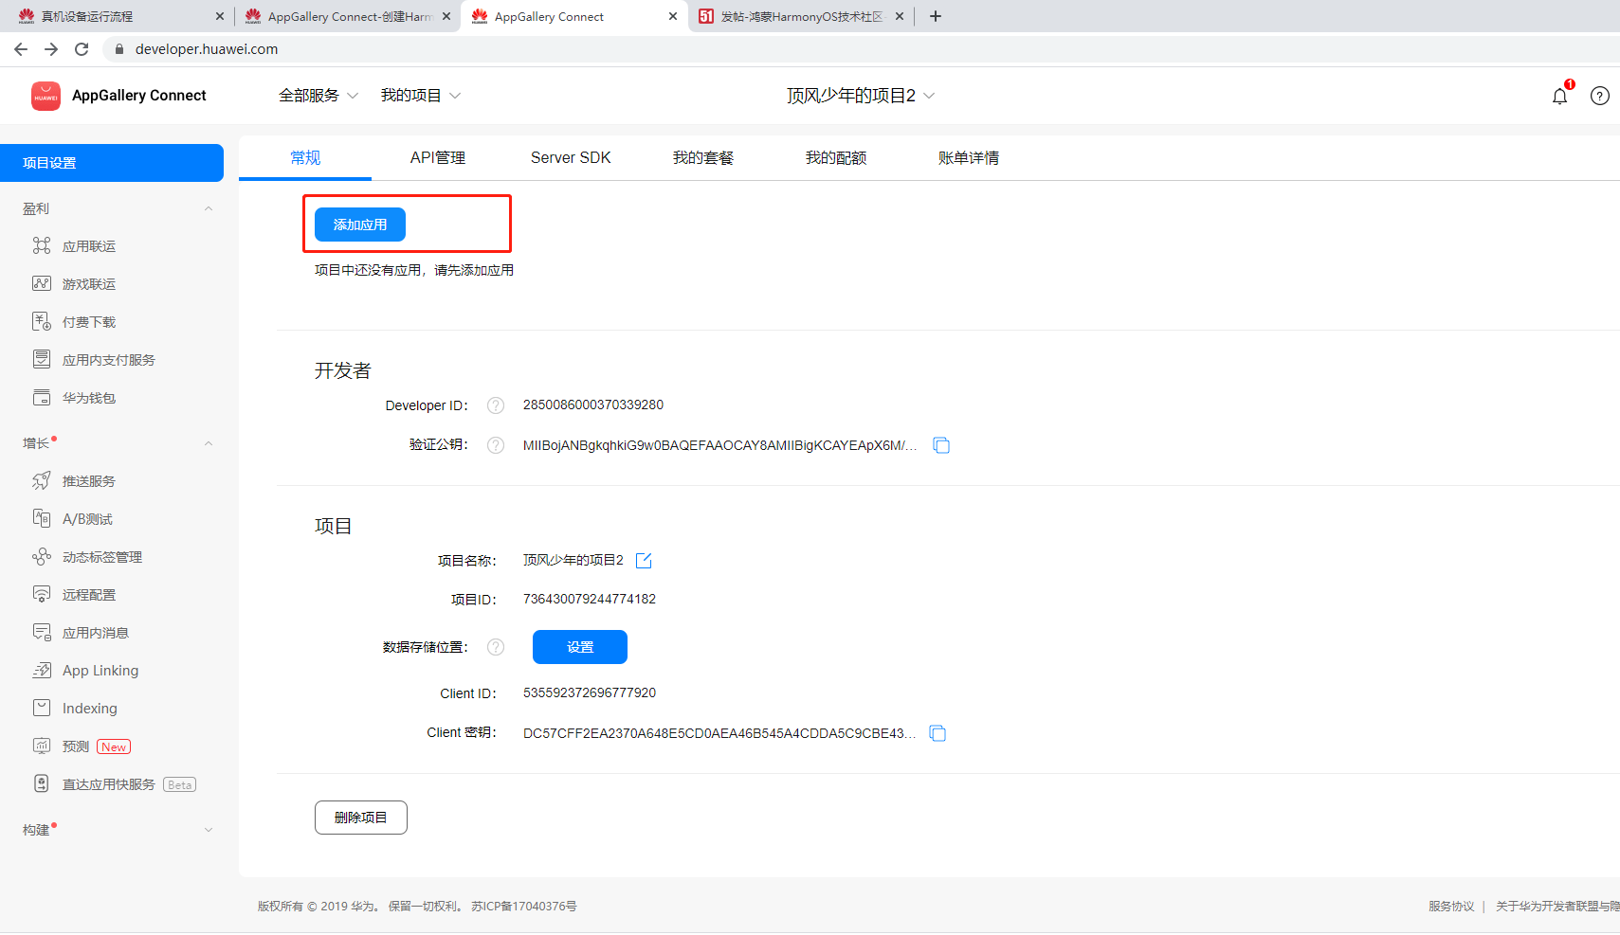
Task: Click the 删除项目 button
Action: pyautogui.click(x=361, y=818)
